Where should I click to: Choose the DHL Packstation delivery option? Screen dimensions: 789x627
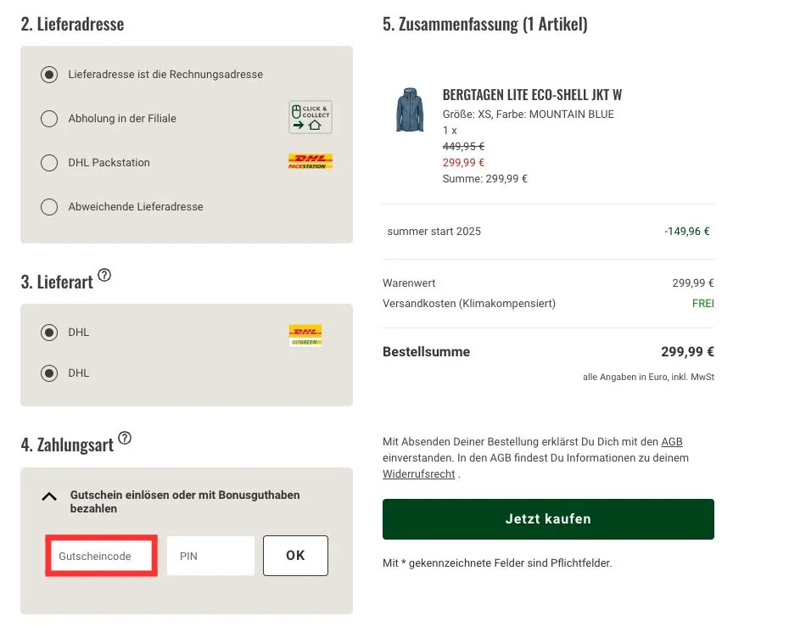[x=49, y=162]
